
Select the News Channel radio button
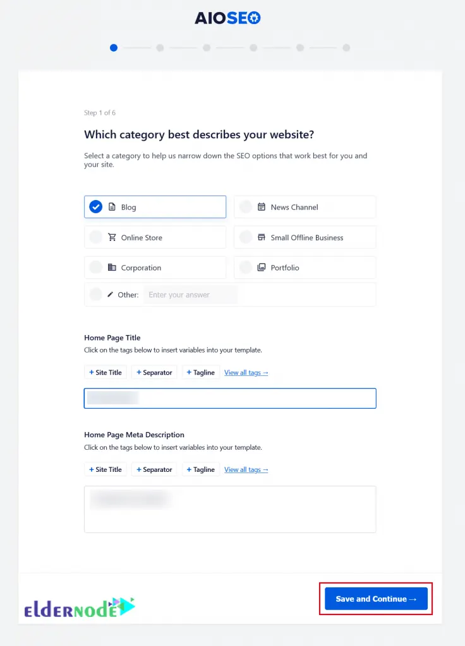click(x=246, y=206)
